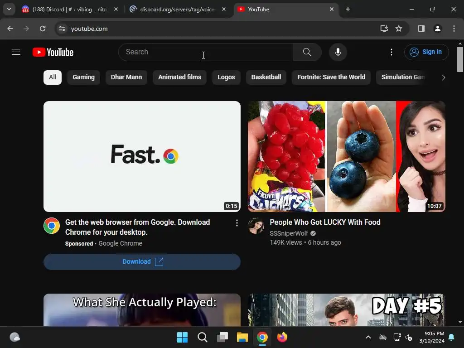Click the SSSniperWolf channel avatar

coord(256,226)
